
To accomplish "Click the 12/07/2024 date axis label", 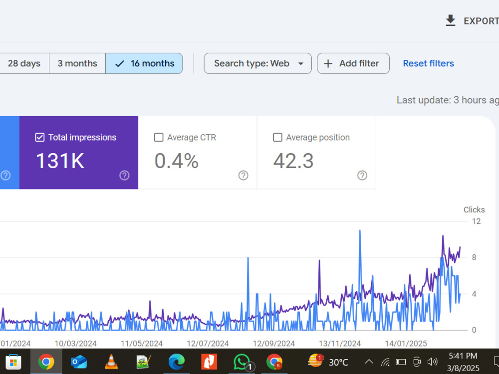I will click(208, 344).
